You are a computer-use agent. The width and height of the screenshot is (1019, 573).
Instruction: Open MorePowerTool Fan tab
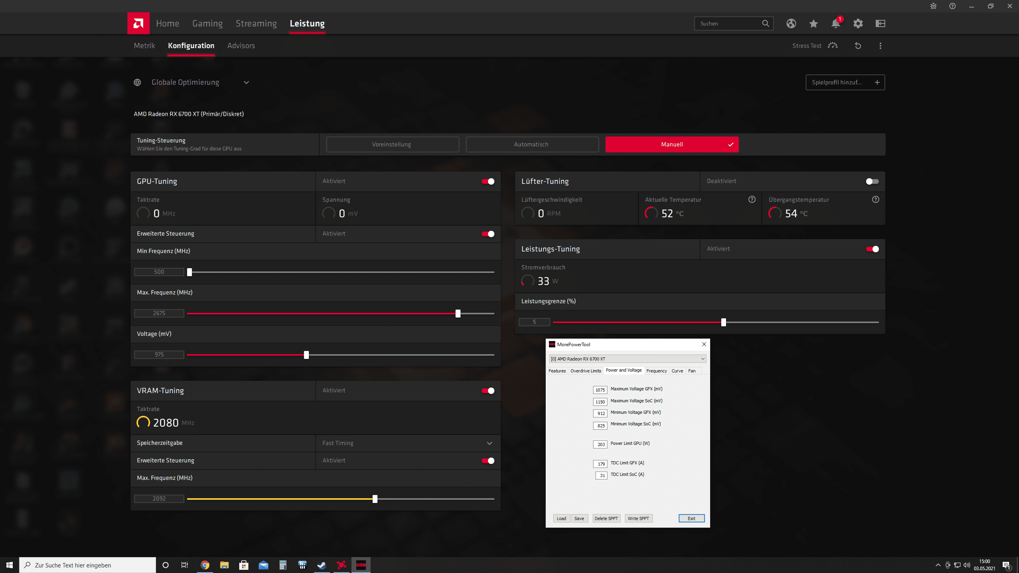[x=692, y=371]
